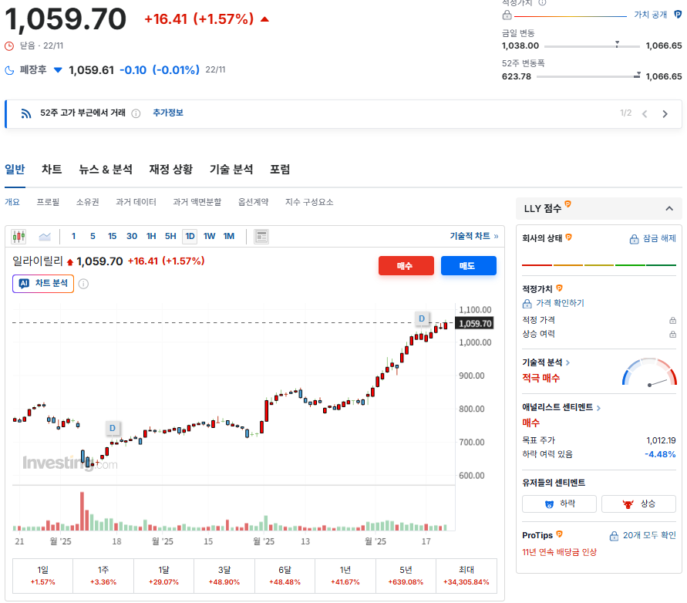687x603 pixels.
Task: Open the 폐장후 dropdown arrow
Action: (x=58, y=69)
